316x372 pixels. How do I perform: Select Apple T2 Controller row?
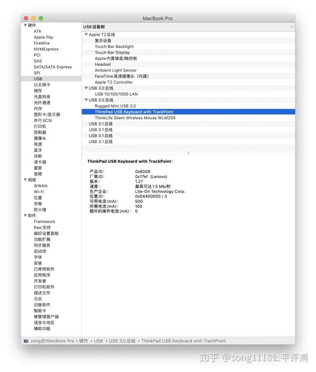click(189, 82)
